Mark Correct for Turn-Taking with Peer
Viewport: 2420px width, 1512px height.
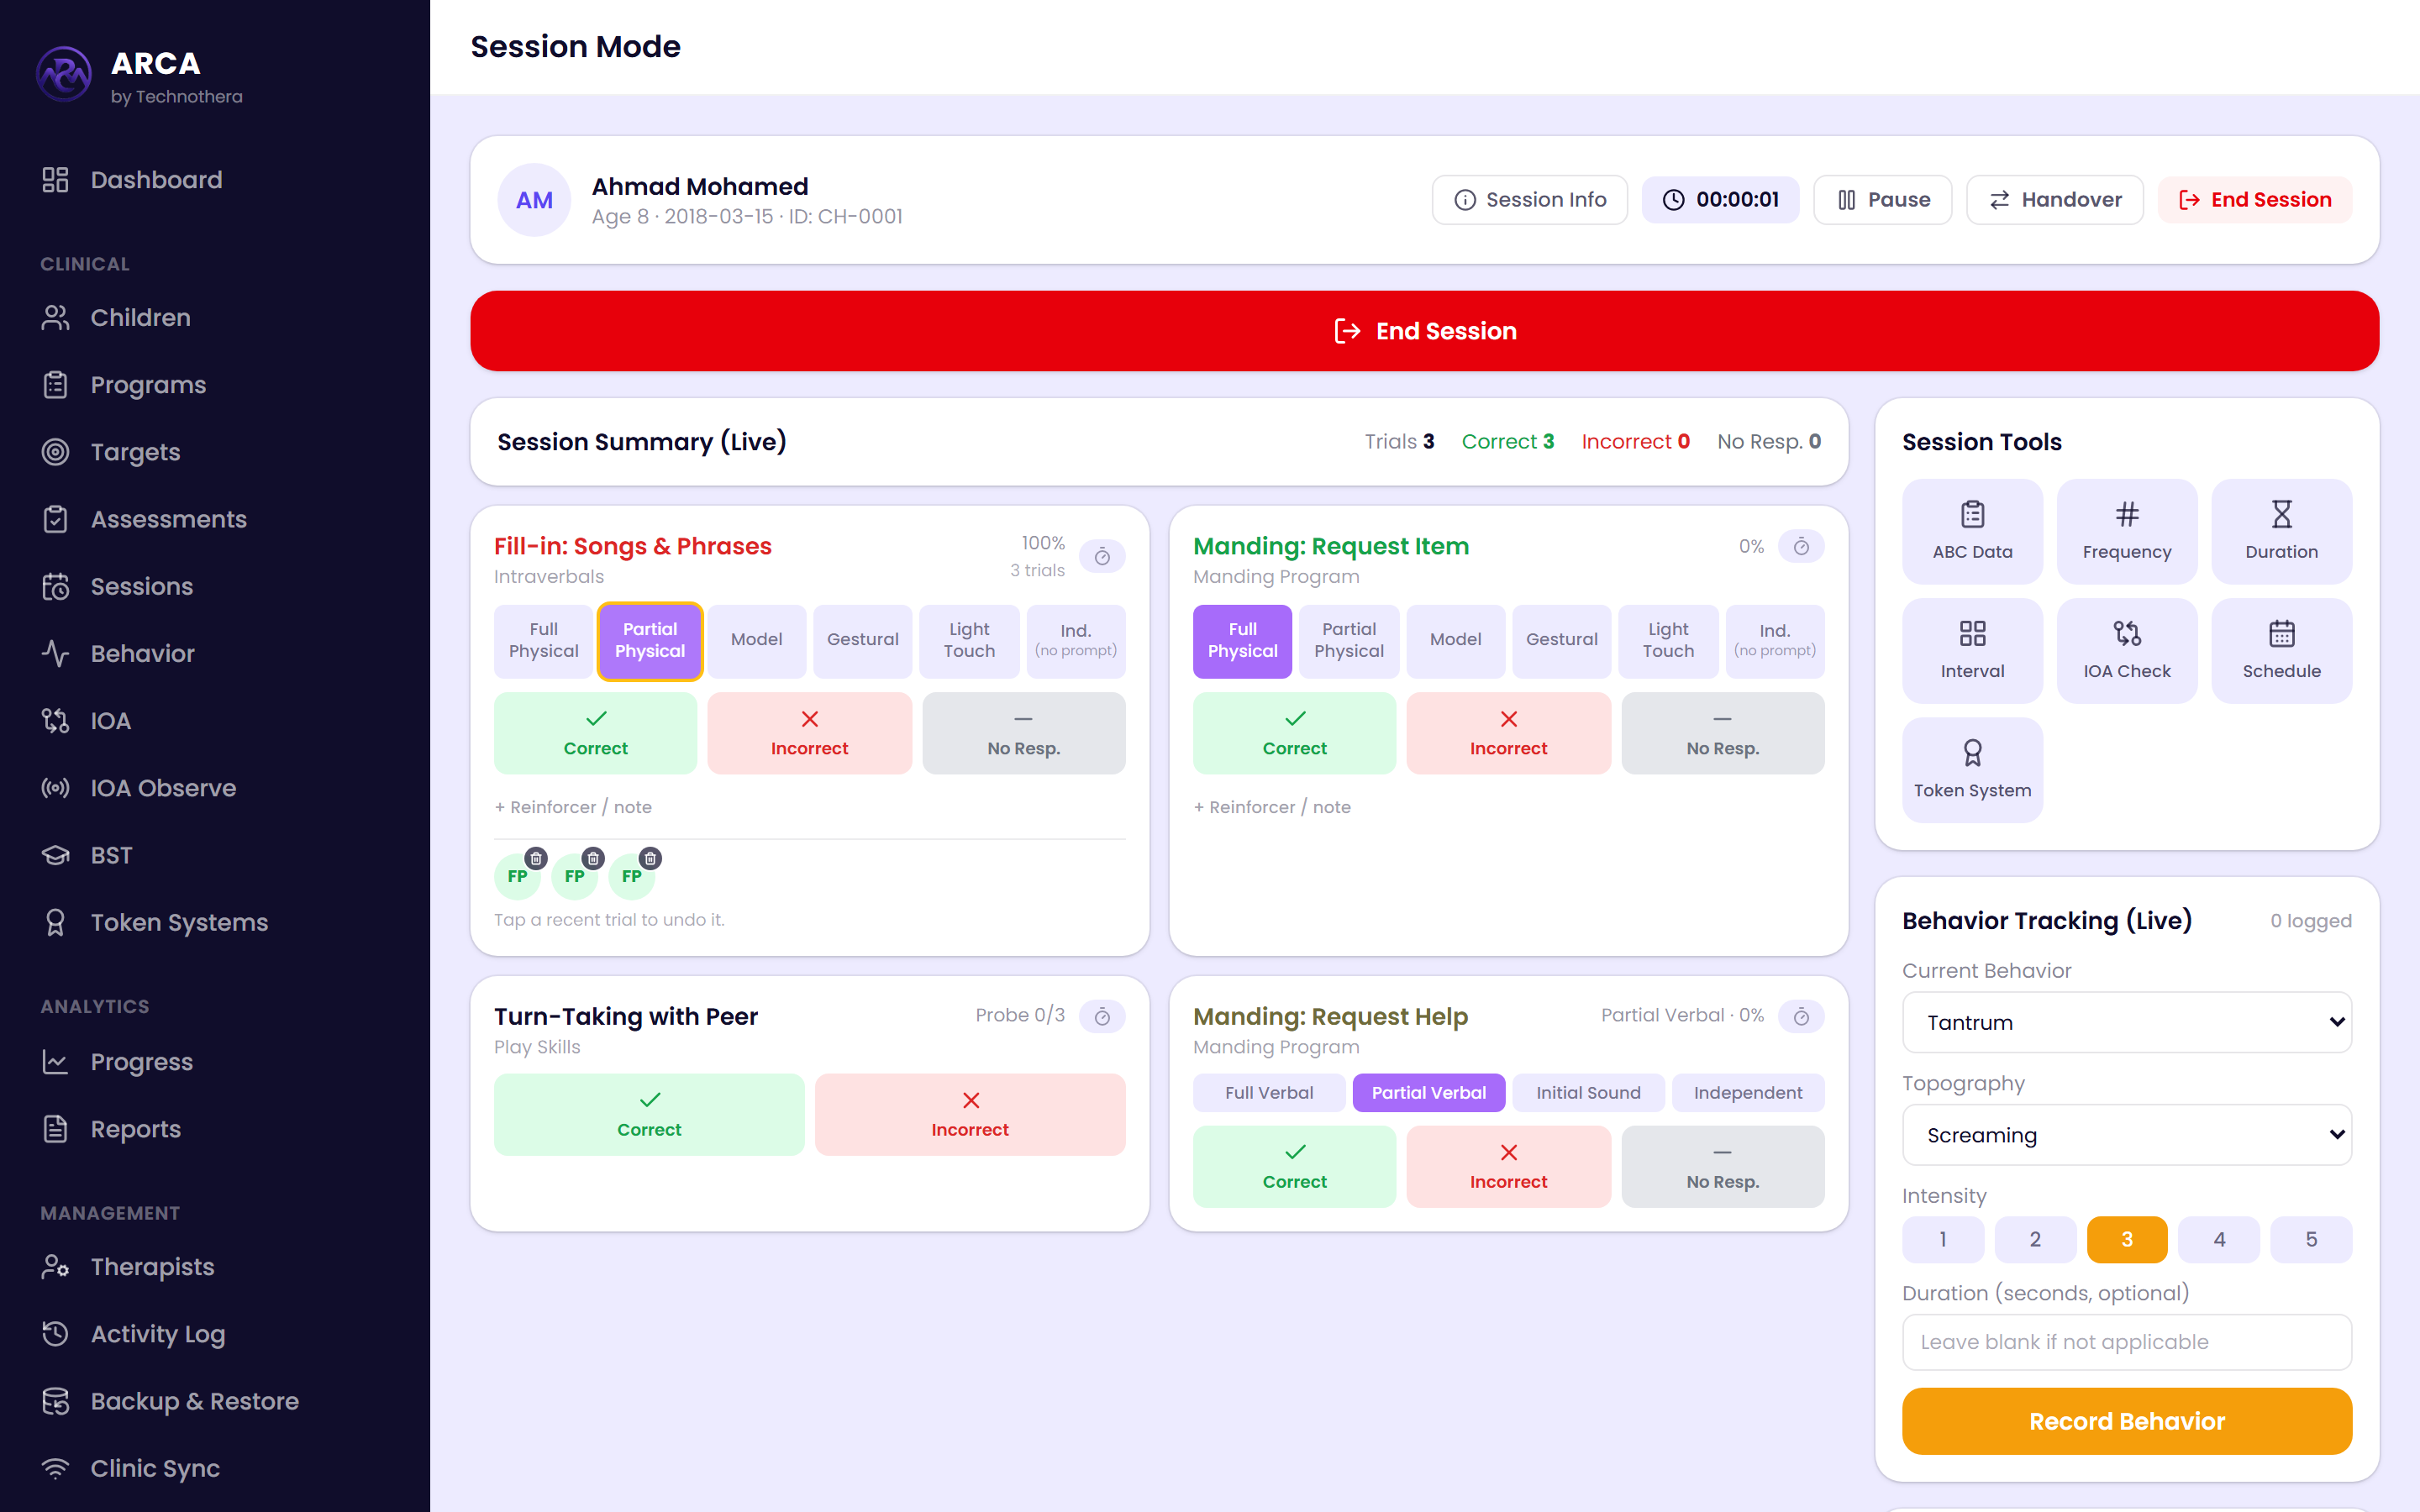649,1115
